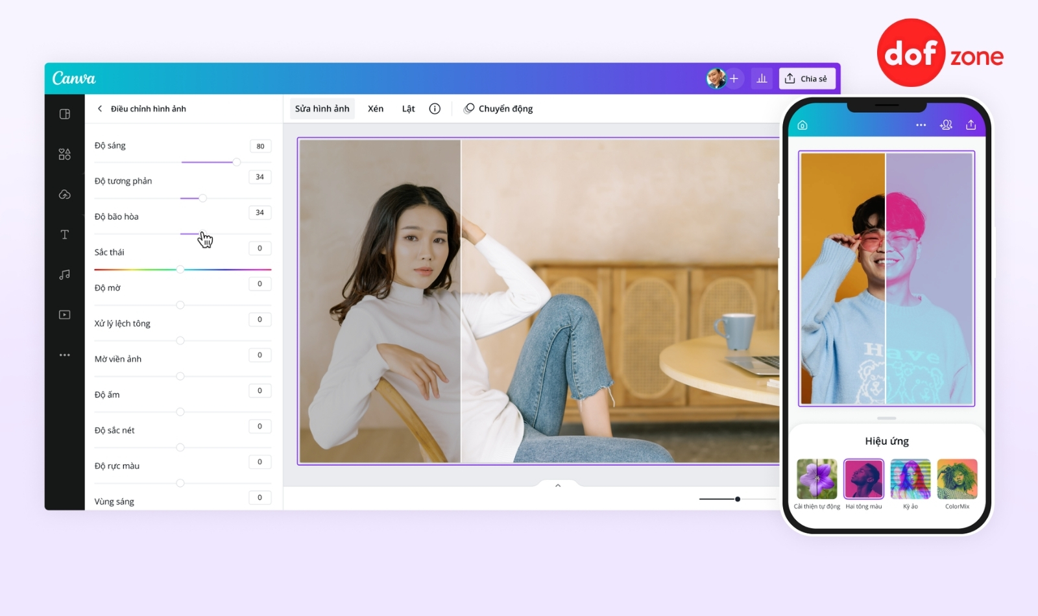
Task: Open the Canva home logo
Action: click(74, 78)
